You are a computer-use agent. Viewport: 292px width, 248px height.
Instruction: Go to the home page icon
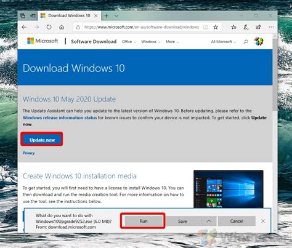(x=62, y=27)
